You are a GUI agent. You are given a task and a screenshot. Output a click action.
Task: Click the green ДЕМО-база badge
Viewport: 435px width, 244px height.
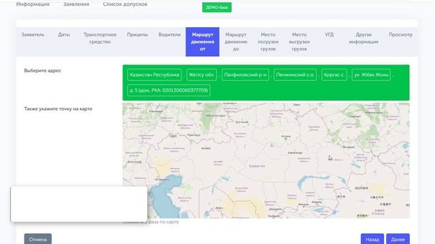click(x=217, y=7)
